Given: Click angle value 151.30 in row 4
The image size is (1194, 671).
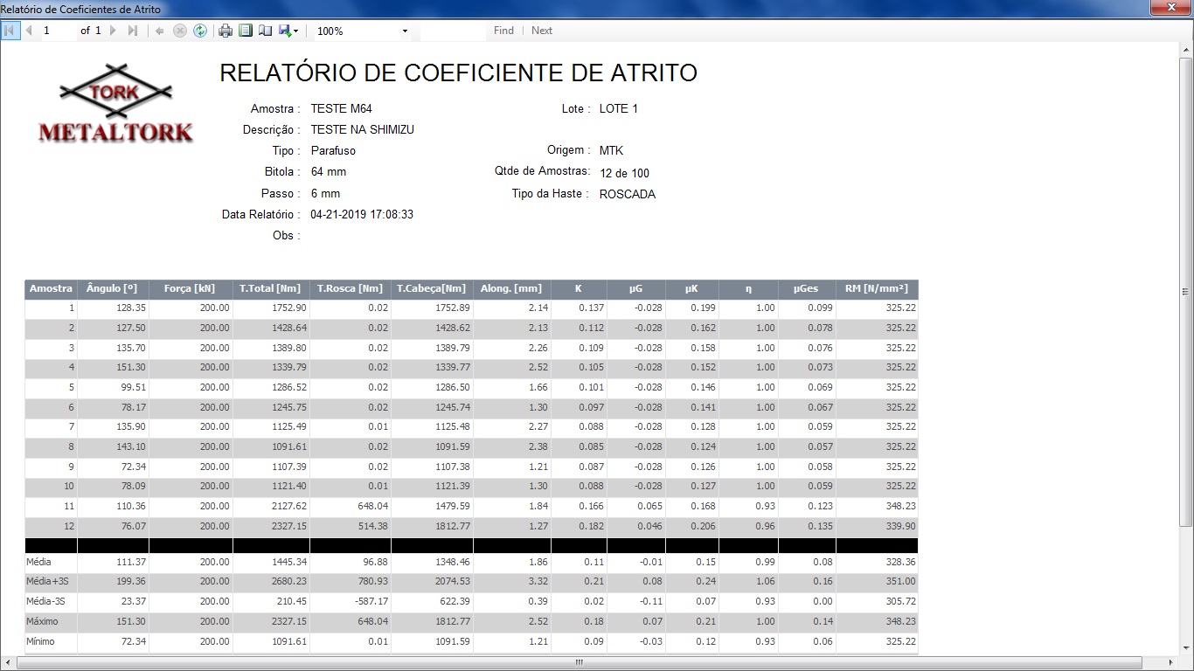Looking at the screenshot, I should click(131, 367).
